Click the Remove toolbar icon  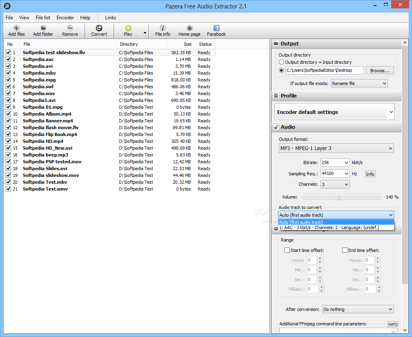coord(70,28)
